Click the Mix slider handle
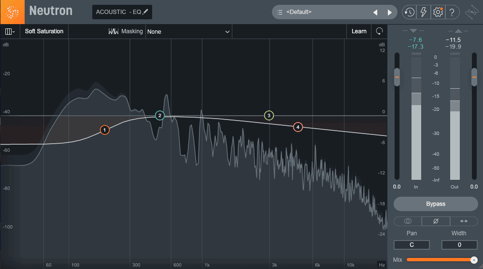Image resolution: width=483 pixels, height=269 pixels. tap(474, 260)
